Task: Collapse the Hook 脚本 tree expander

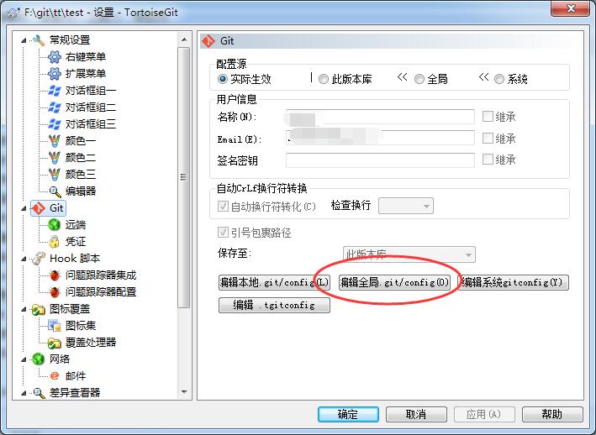Action: [24, 259]
